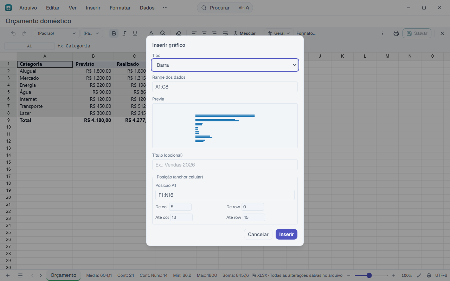This screenshot has width=450, height=281.
Task: Toggle bold formatting
Action: (114, 33)
